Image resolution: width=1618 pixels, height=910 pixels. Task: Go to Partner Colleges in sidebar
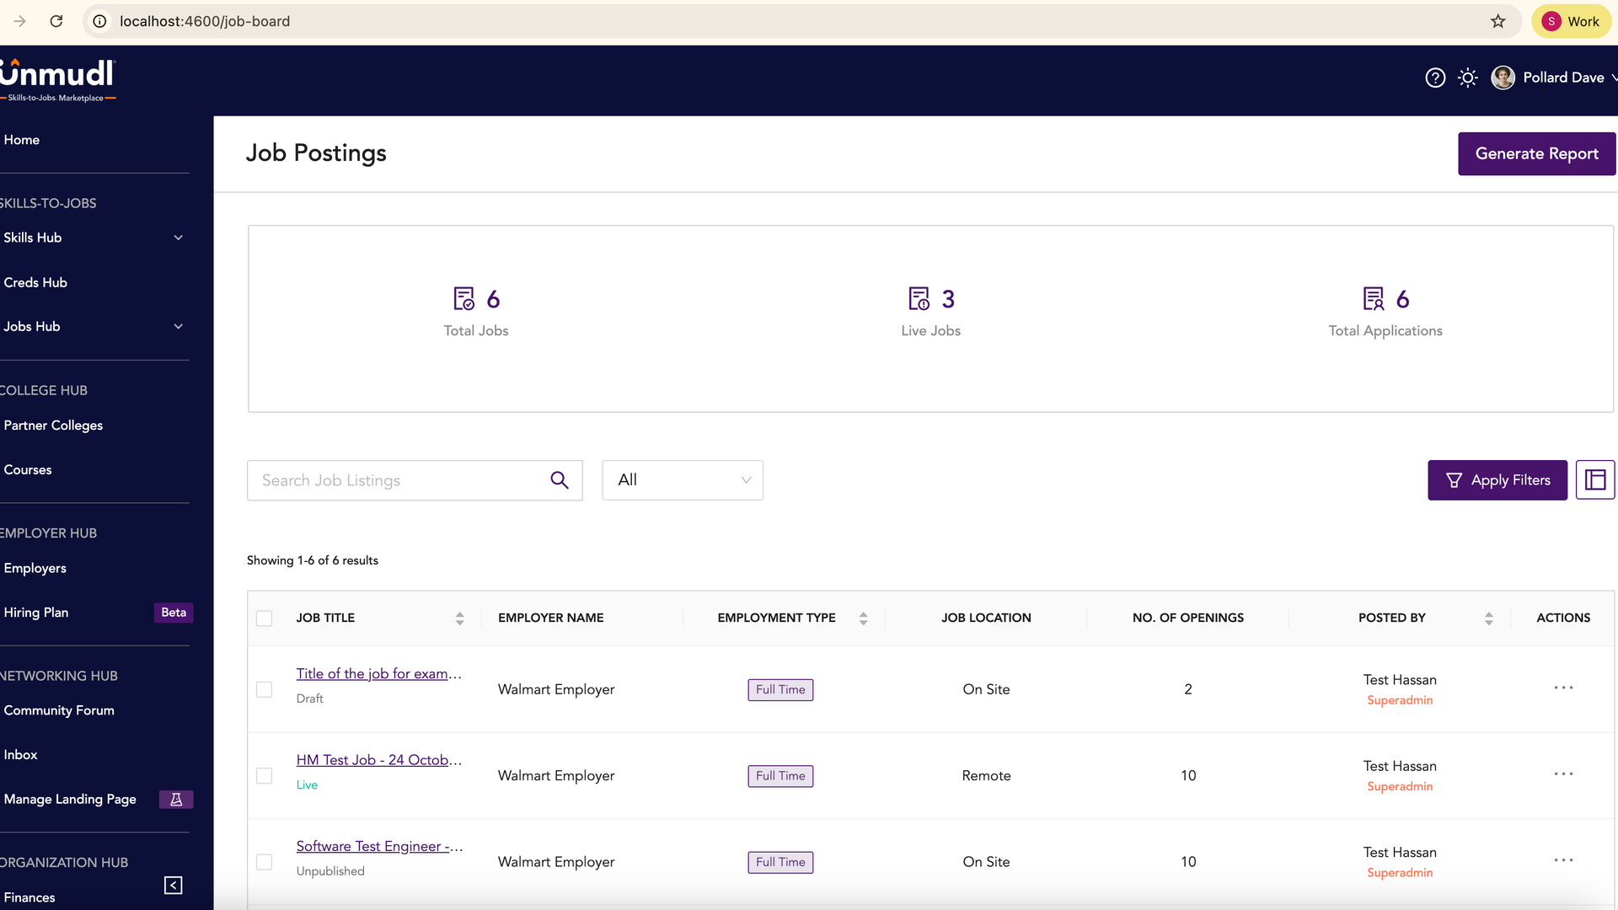click(53, 426)
